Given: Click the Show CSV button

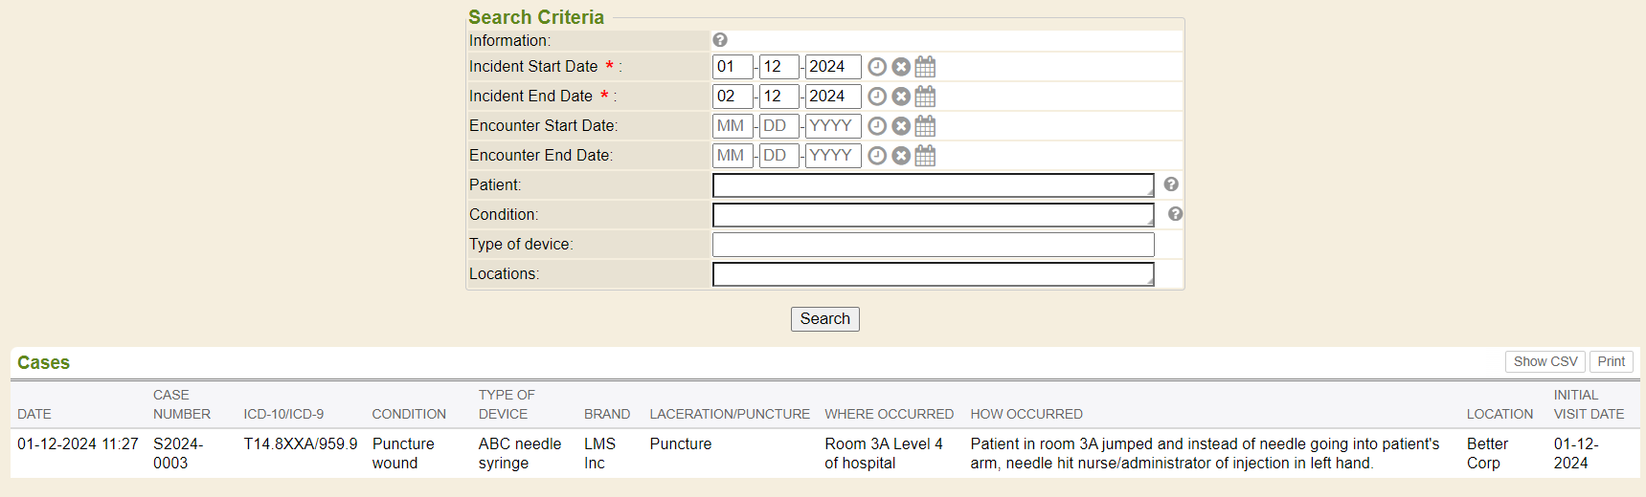Looking at the screenshot, I should (x=1545, y=361).
